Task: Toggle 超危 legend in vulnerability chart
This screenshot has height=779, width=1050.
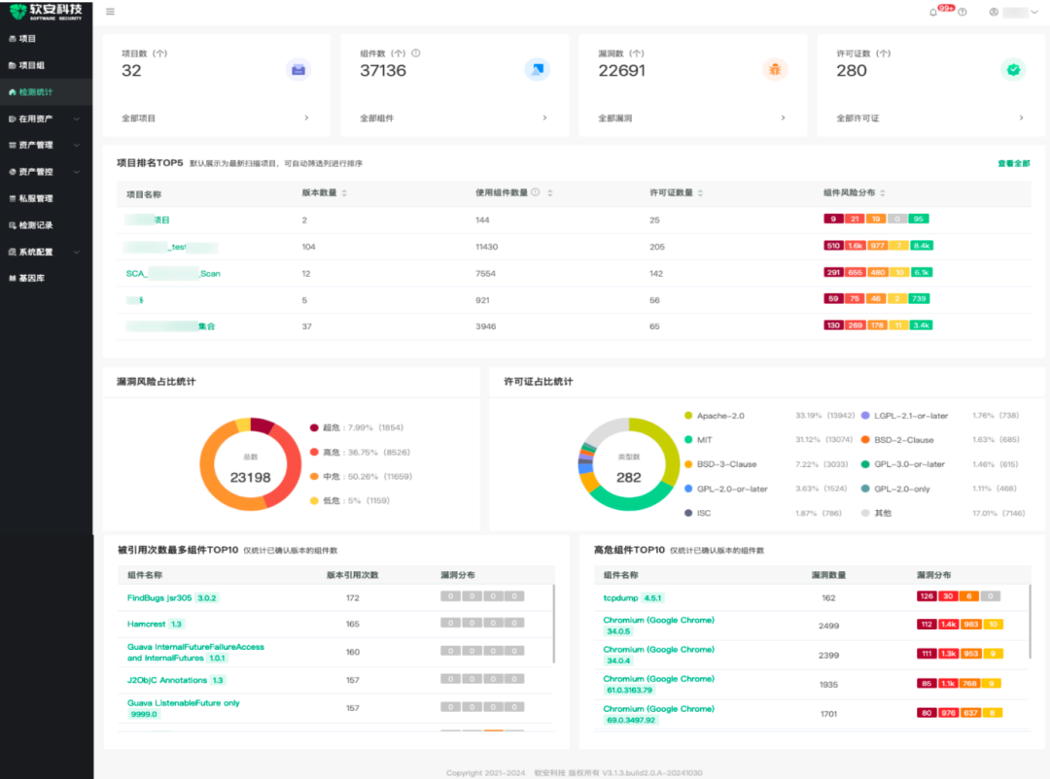Action: tap(332, 427)
